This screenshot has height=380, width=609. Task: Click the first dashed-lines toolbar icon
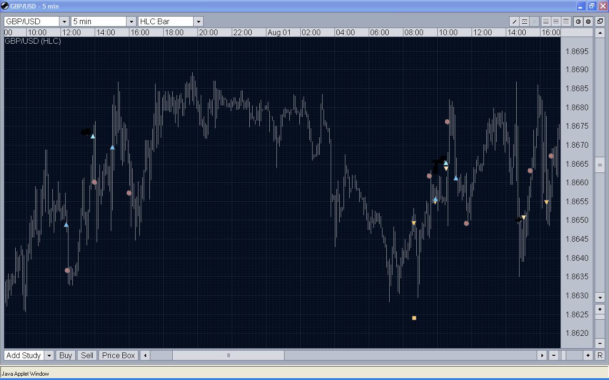[546, 21]
